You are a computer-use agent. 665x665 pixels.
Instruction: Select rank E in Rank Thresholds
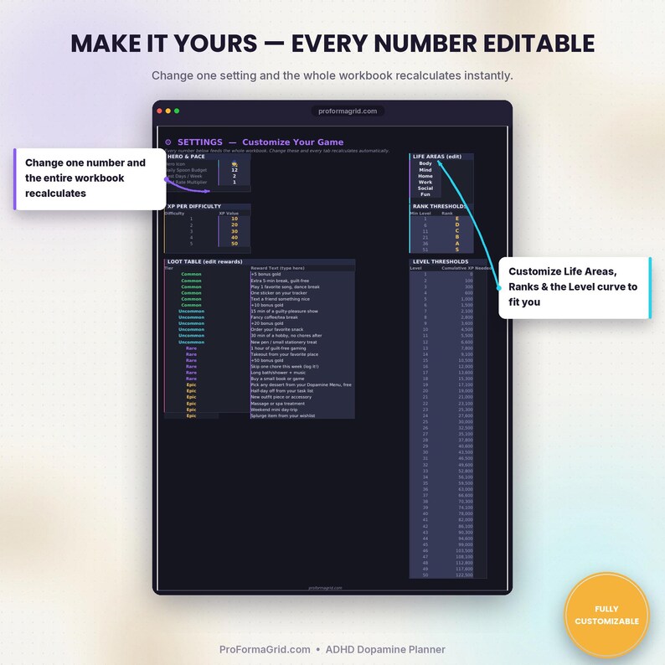[457, 219]
